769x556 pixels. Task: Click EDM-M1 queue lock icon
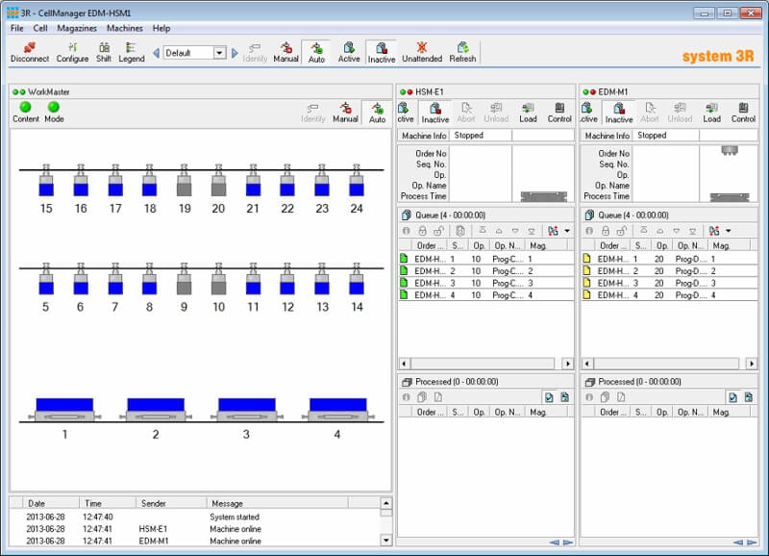[x=606, y=231]
